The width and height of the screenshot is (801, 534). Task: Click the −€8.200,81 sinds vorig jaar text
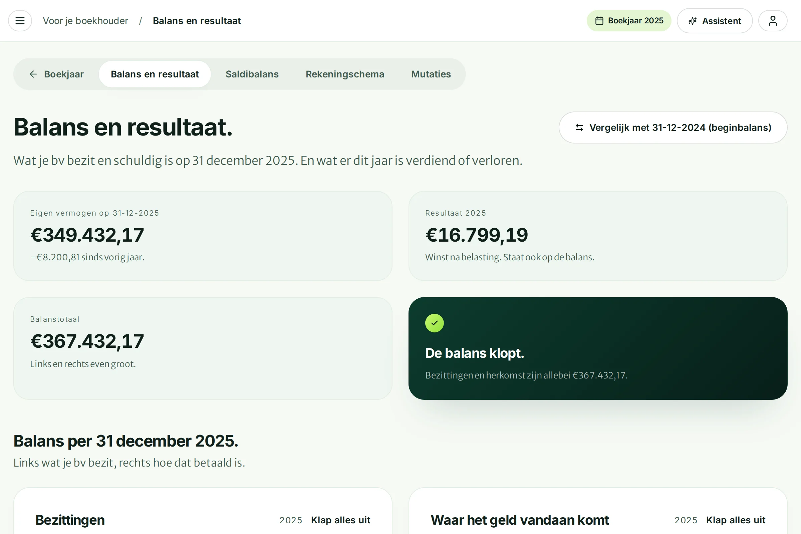[x=87, y=257]
